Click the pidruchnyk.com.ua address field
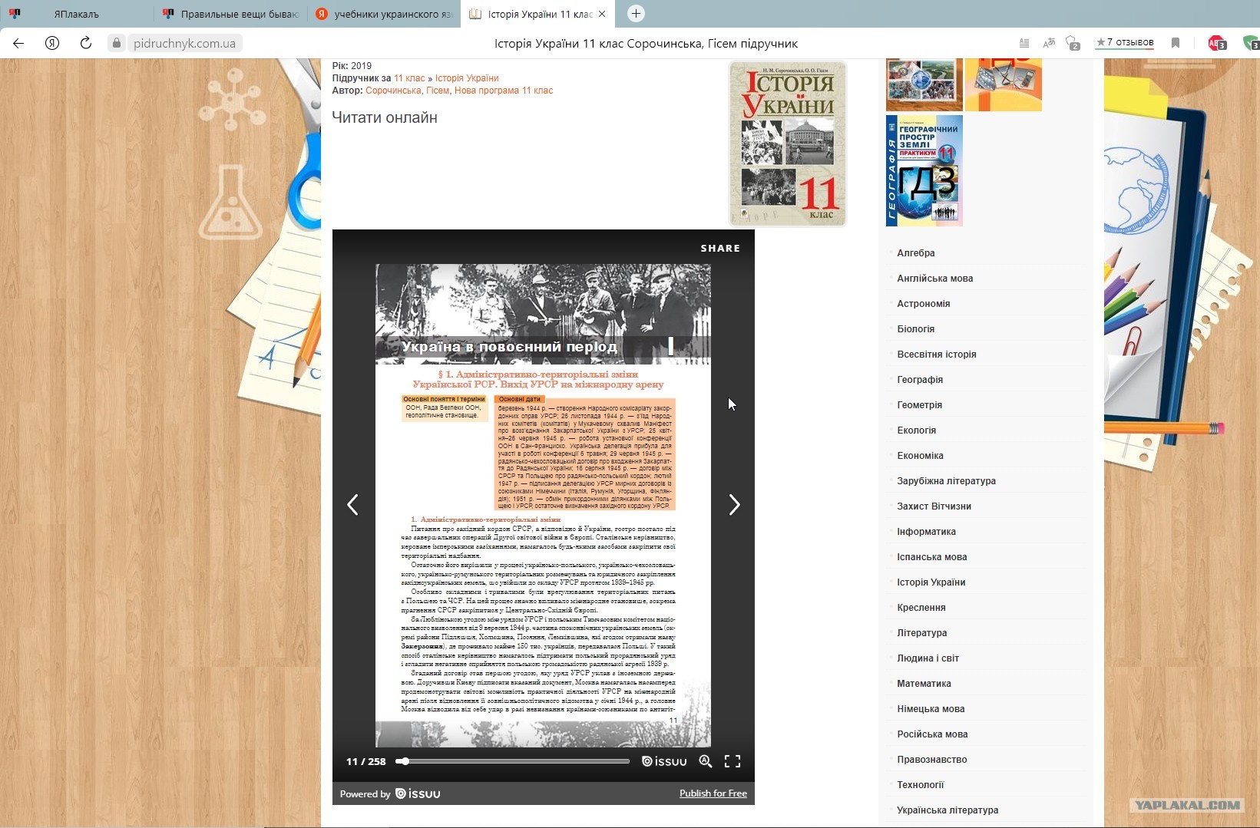1260x828 pixels. [x=184, y=43]
